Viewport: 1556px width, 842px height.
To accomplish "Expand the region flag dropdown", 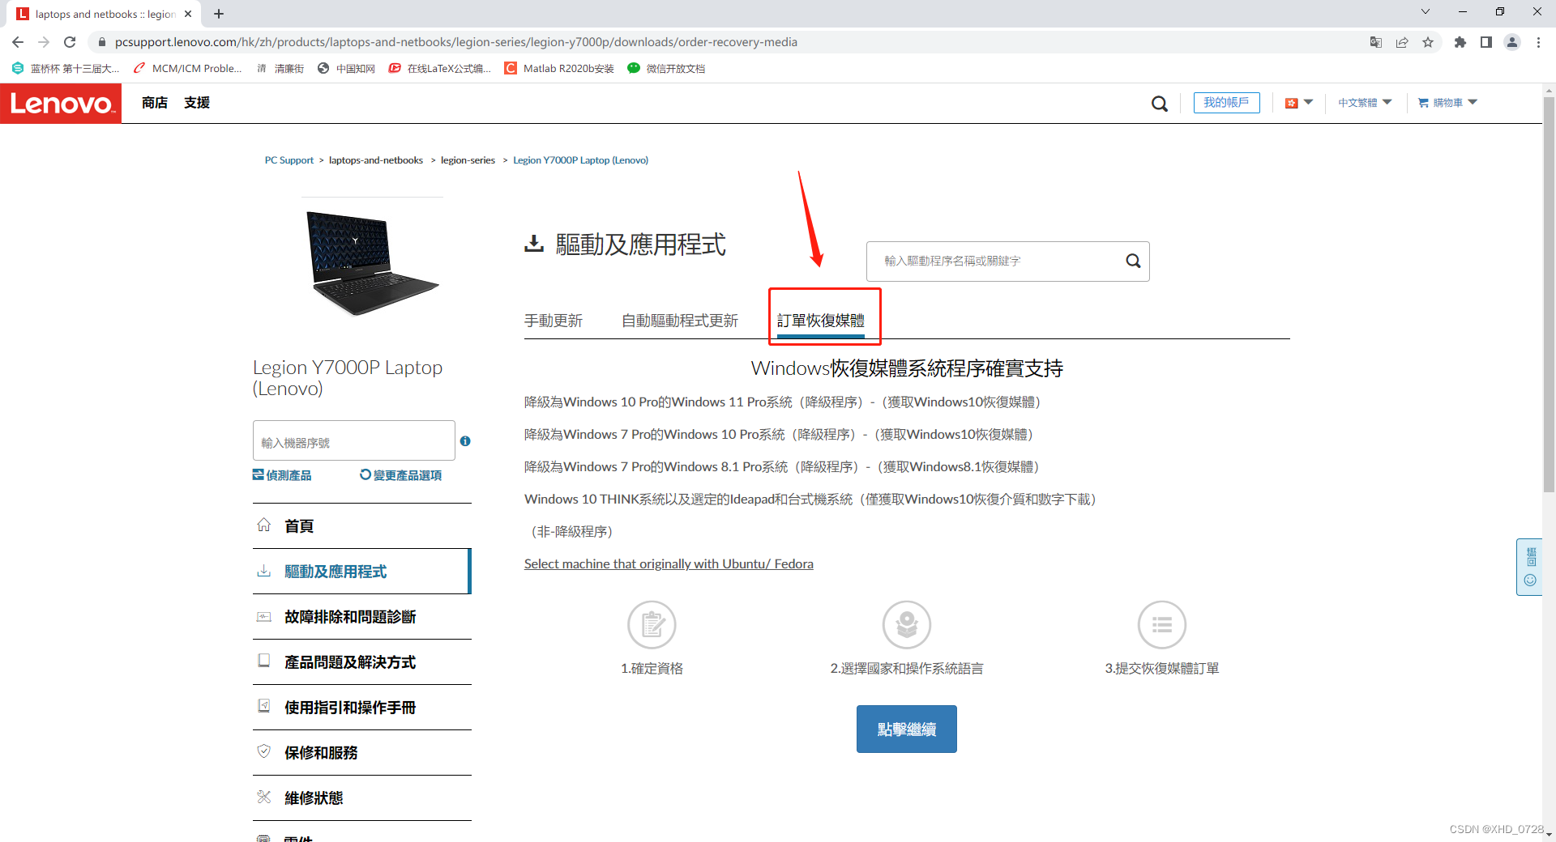I will click(1298, 103).
